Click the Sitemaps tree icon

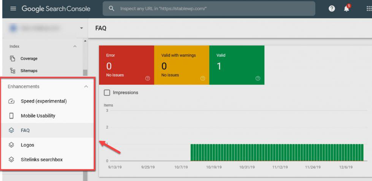tap(13, 71)
